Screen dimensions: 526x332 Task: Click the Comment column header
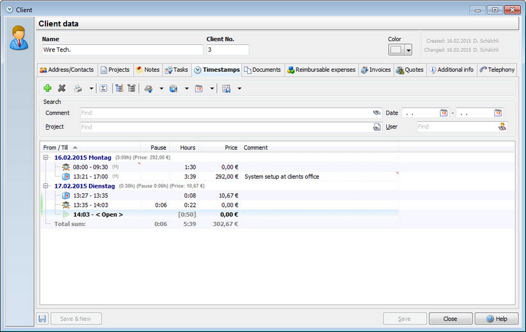click(x=319, y=148)
